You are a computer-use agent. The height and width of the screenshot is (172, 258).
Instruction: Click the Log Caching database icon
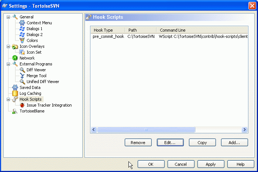pos(15,93)
